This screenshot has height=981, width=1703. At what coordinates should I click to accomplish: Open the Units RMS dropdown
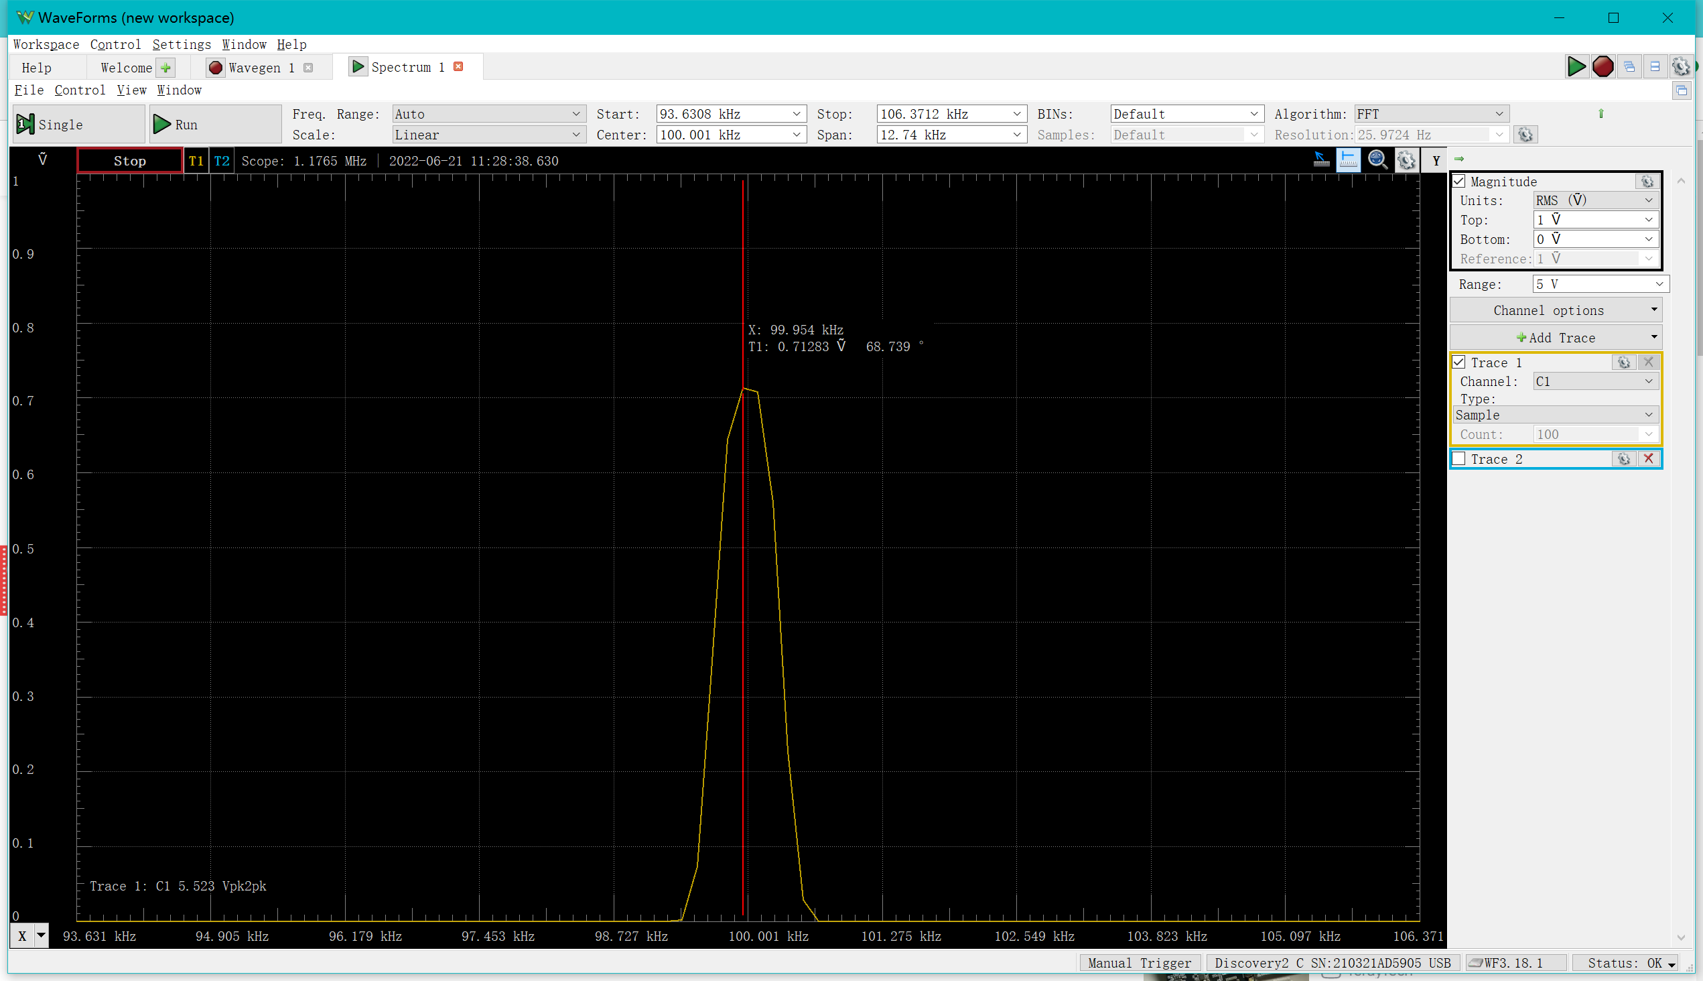[x=1594, y=200]
